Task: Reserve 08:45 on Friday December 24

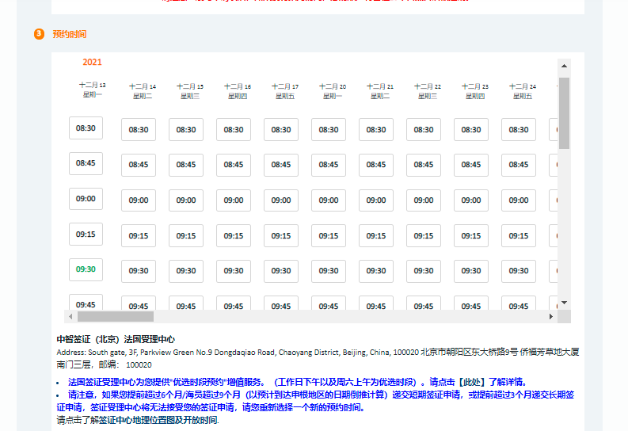Action: click(519, 165)
